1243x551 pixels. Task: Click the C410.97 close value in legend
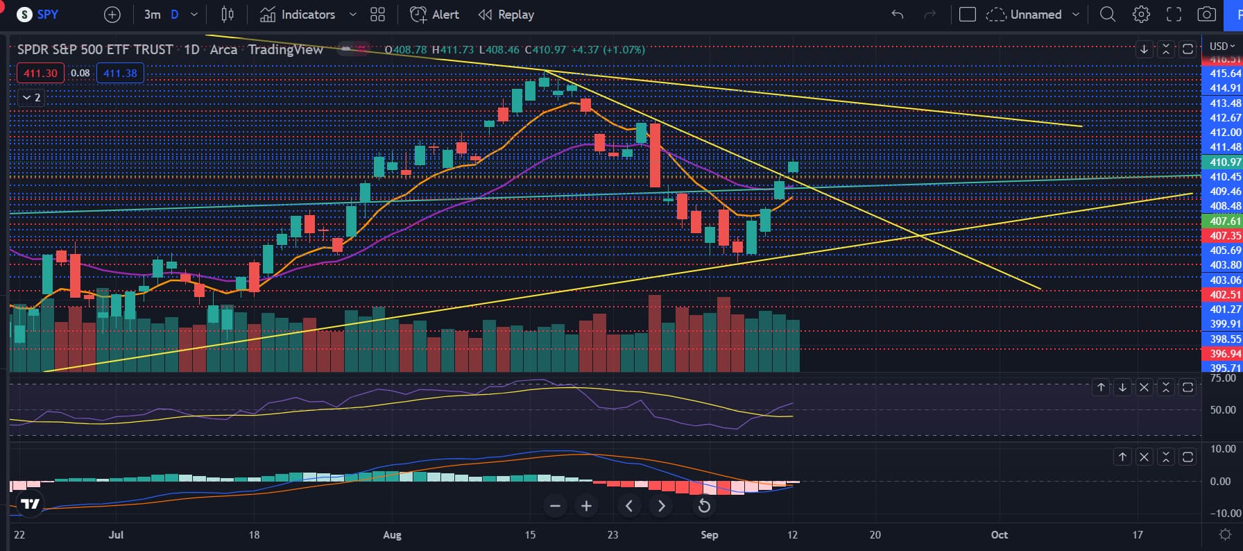pyautogui.click(x=545, y=50)
